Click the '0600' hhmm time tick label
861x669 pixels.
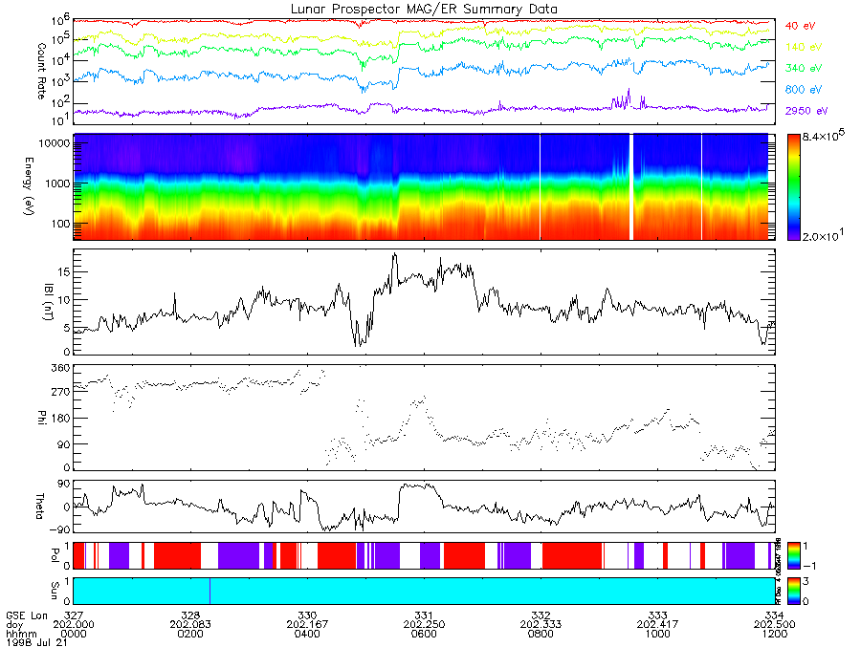point(424,634)
